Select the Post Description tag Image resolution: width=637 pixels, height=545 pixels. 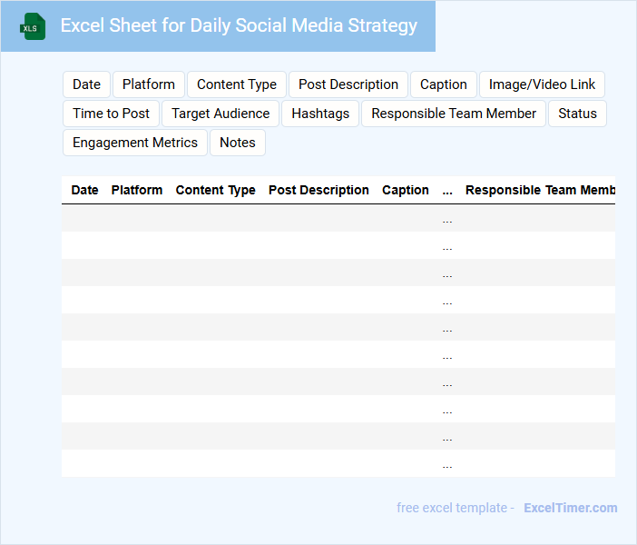[348, 84]
